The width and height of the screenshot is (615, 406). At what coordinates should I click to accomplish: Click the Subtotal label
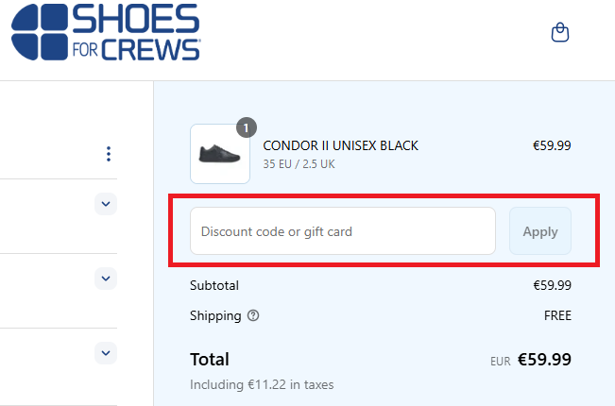click(214, 285)
